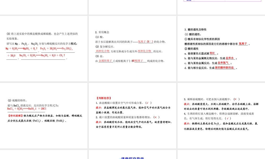This screenshot has height=159, width=265.
Task: Open the "(2) 硫酸的特性" slide thumbnail
Action: pyautogui.click(x=44, y=116)
